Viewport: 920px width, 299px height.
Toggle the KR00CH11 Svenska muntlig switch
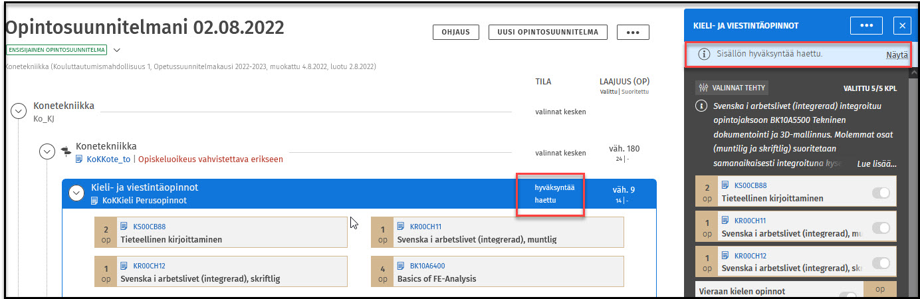coord(881,228)
